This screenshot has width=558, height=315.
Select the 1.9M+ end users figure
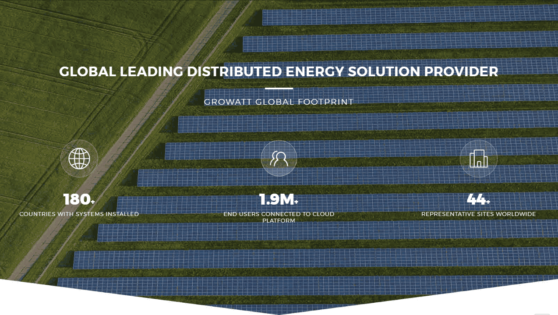tap(276, 200)
